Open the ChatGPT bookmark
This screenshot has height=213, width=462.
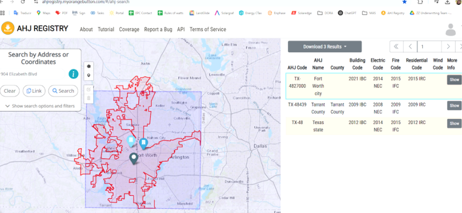[x=348, y=13]
